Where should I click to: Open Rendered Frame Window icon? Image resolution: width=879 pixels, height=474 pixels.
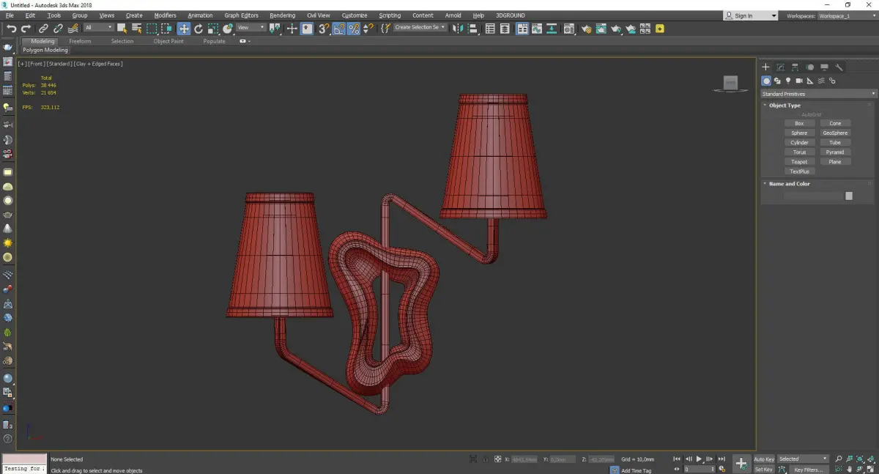[x=601, y=29]
